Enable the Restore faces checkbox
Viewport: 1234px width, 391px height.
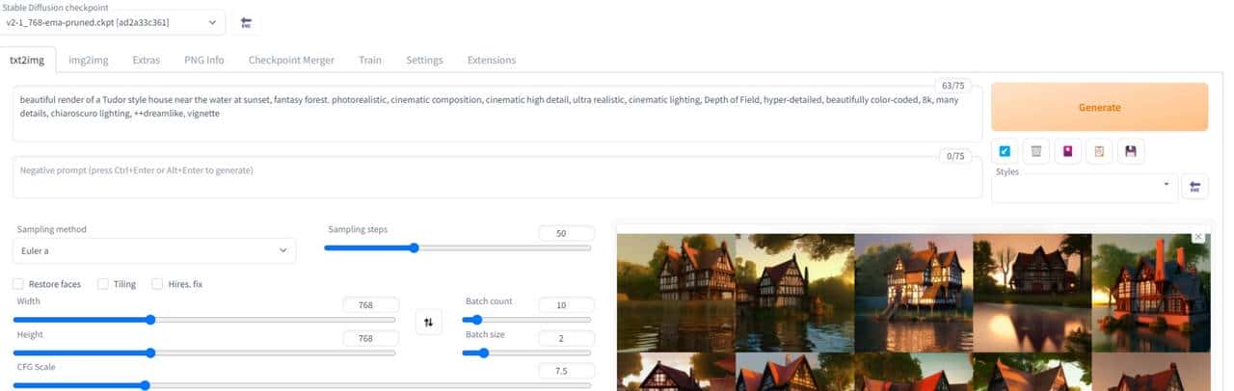pyautogui.click(x=19, y=284)
